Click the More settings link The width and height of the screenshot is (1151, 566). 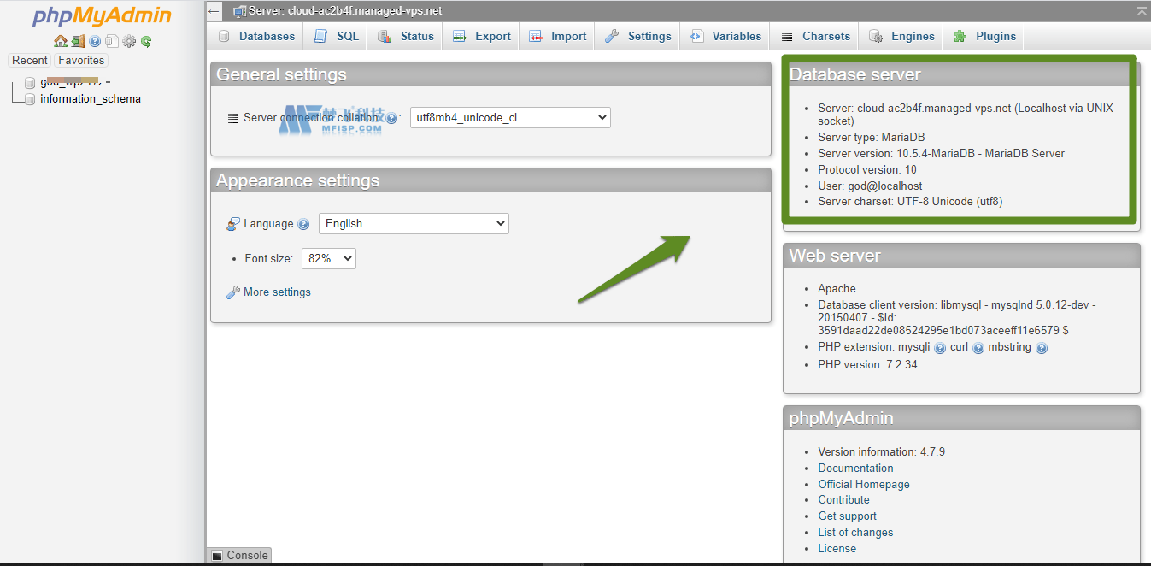coord(277,292)
